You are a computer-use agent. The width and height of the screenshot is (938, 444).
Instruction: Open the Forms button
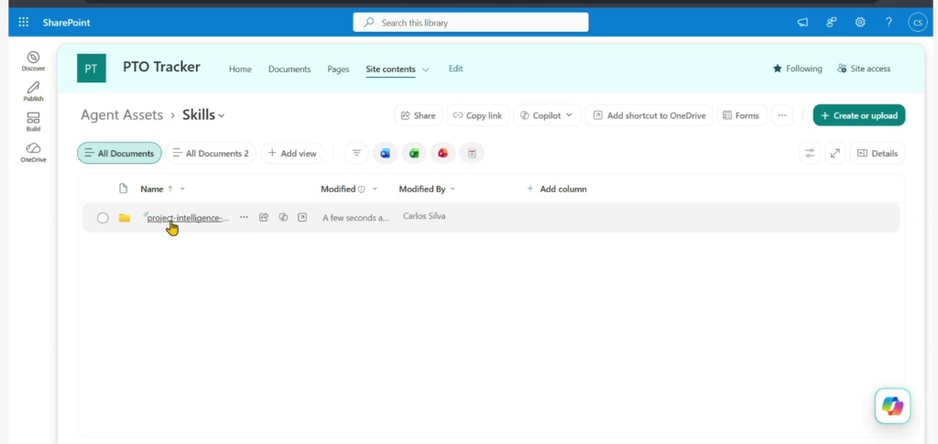742,115
